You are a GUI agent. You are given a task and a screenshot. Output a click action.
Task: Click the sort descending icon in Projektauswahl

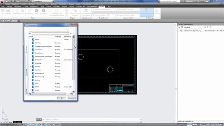pyautogui.click(x=73, y=30)
